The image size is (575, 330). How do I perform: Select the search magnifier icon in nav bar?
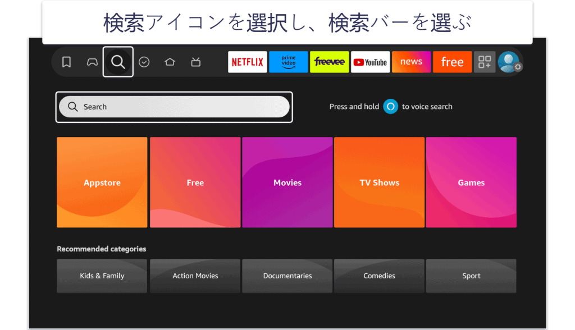(118, 62)
